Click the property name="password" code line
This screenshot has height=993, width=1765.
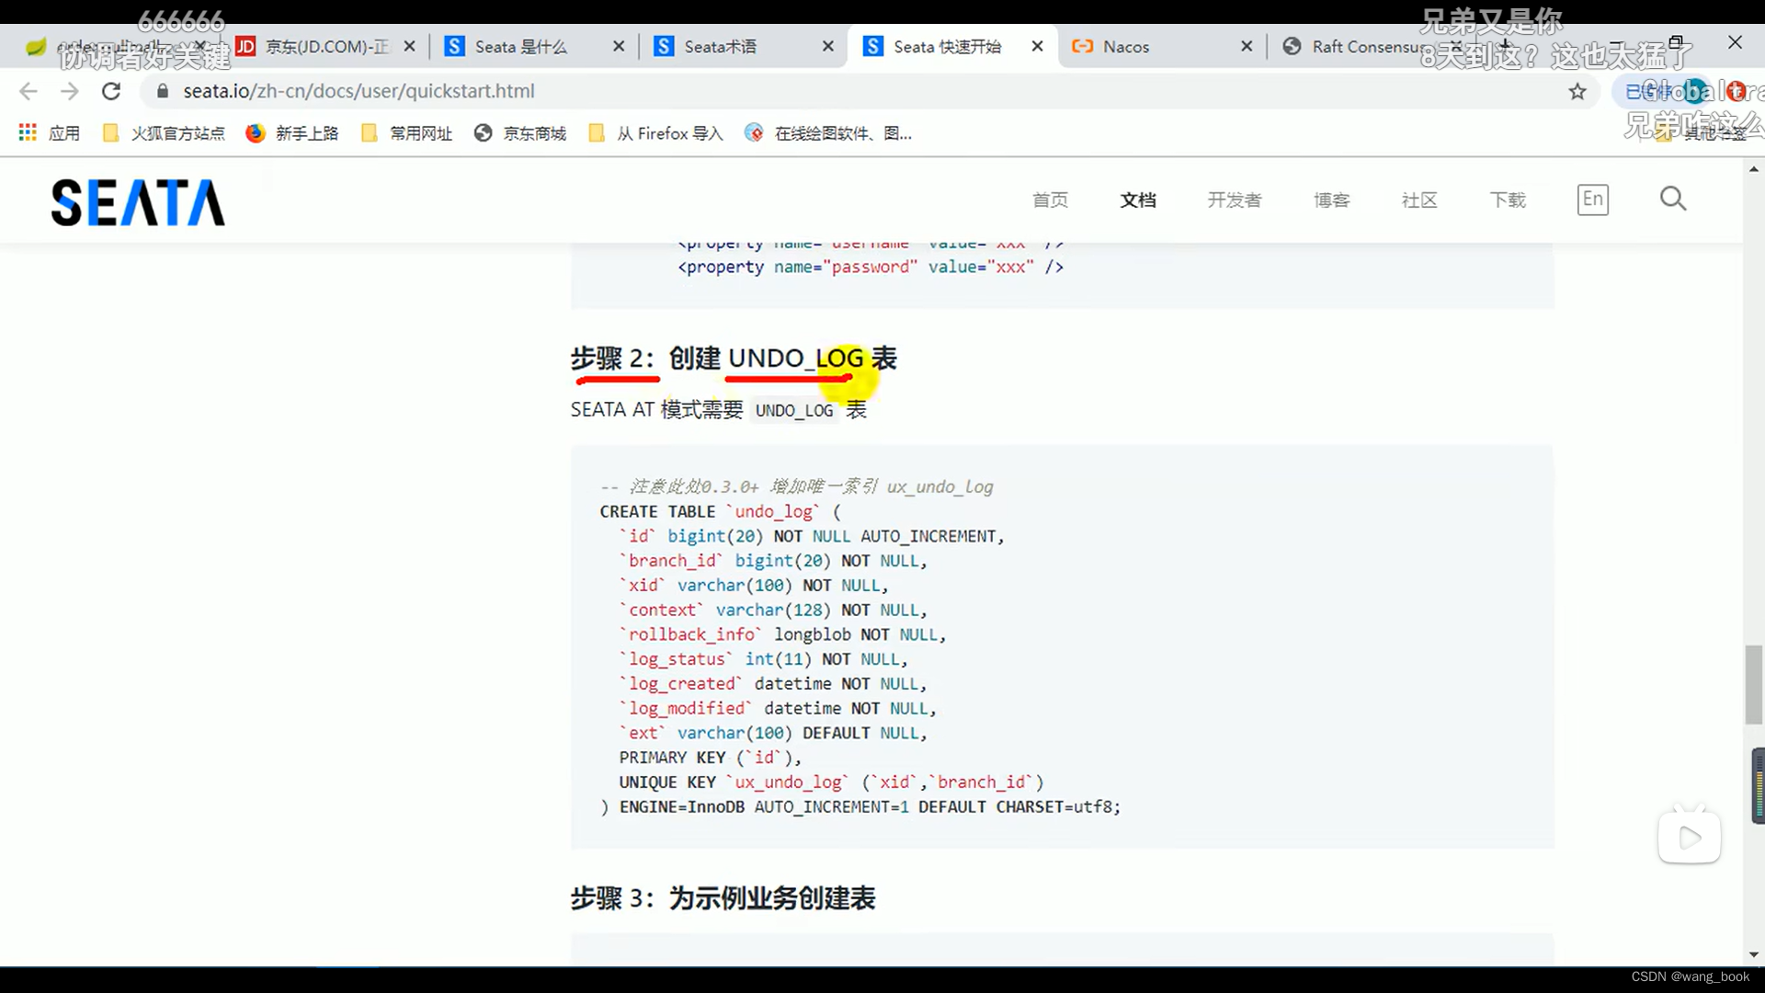(871, 268)
